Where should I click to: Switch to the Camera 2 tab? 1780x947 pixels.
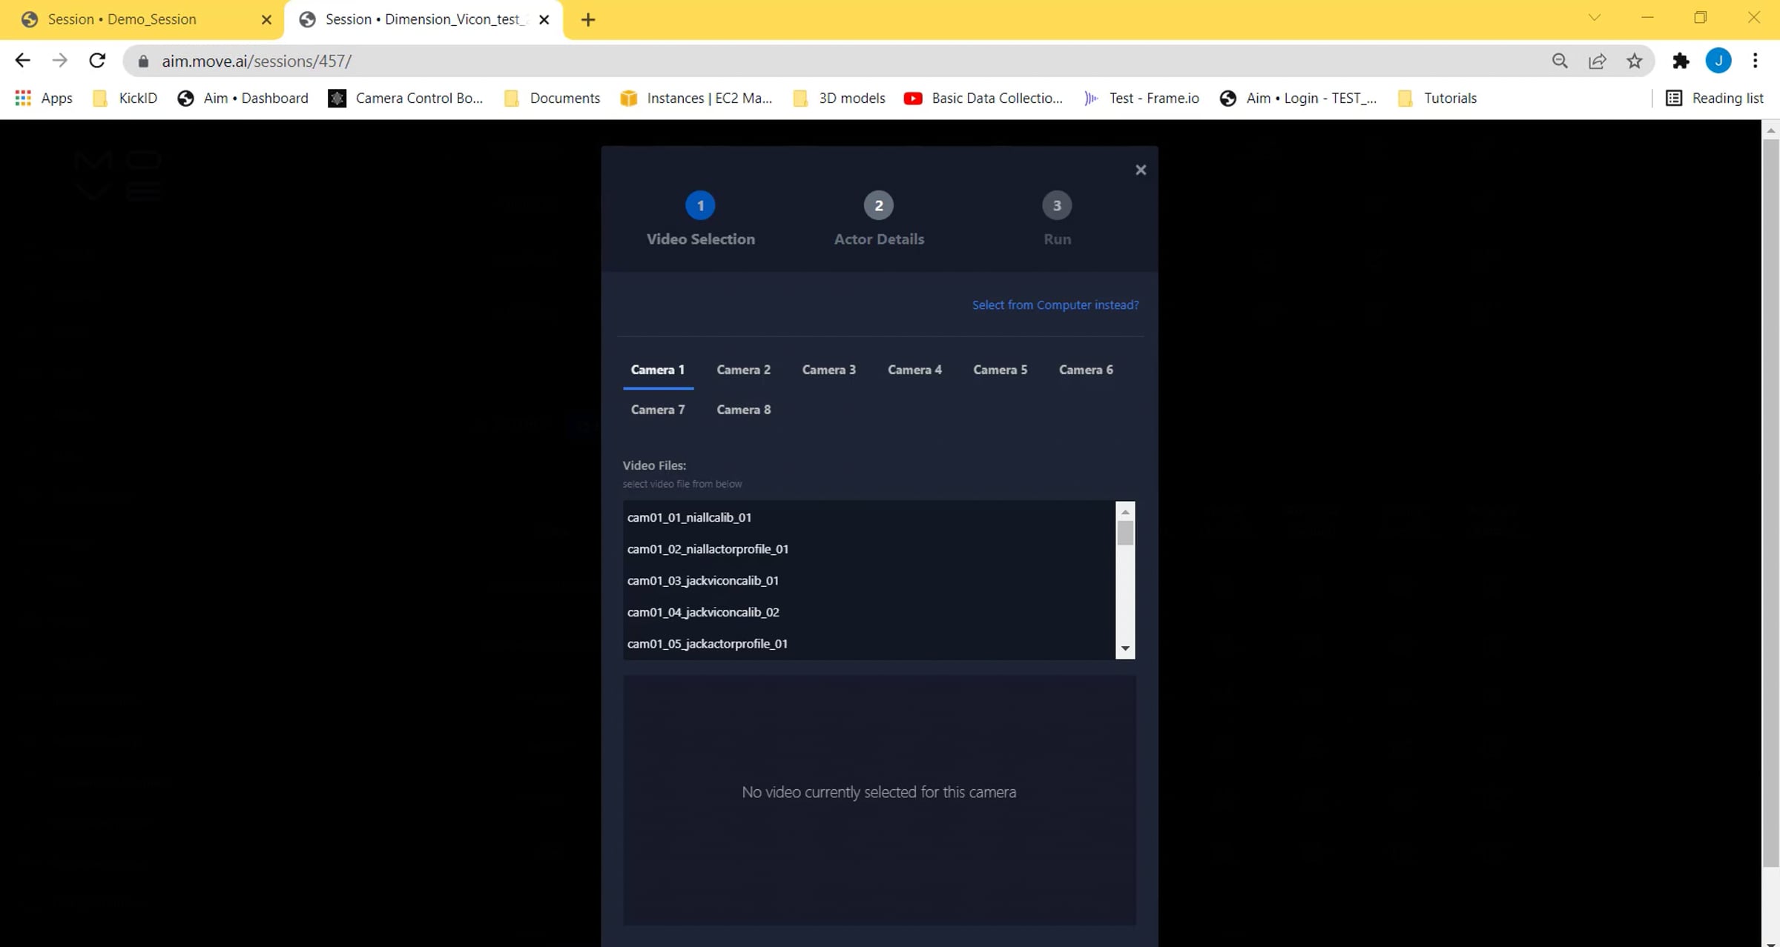tap(743, 370)
